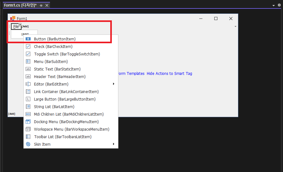
Task: Click the pin icon on Form1.cs tab
Action: tap(41, 5)
